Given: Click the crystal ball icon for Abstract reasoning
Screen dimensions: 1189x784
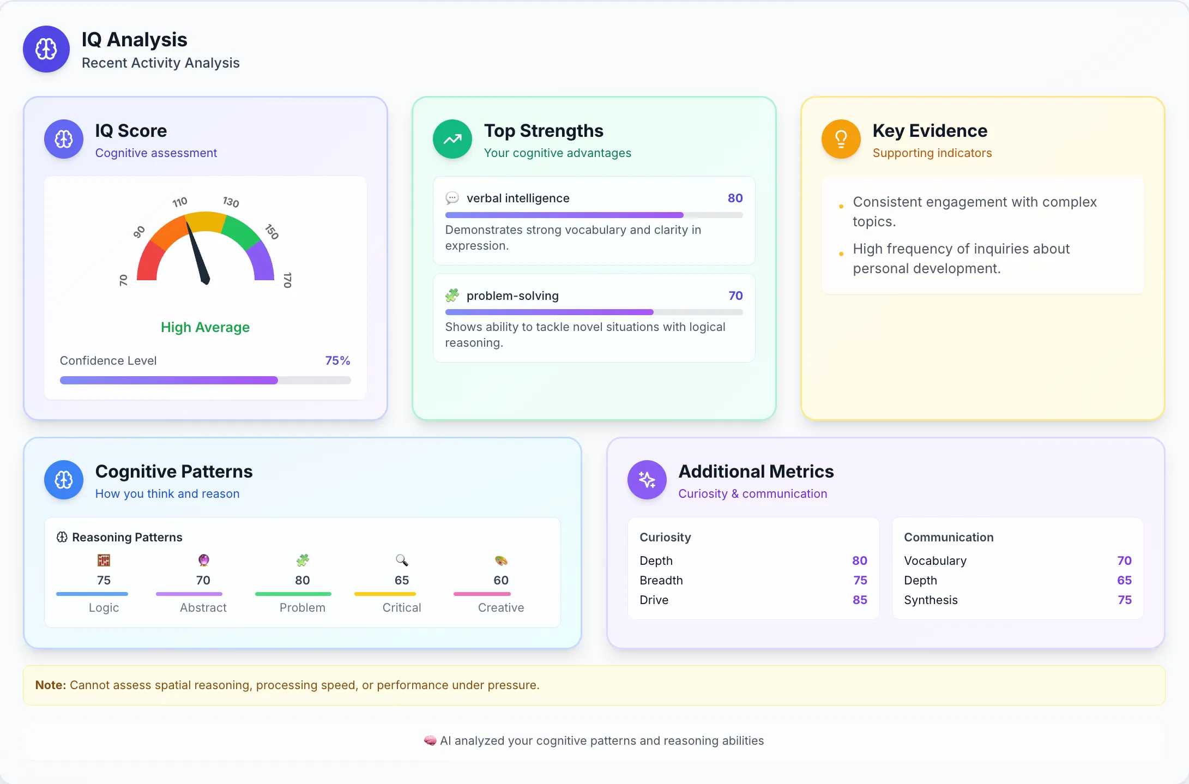Looking at the screenshot, I should coord(203,560).
